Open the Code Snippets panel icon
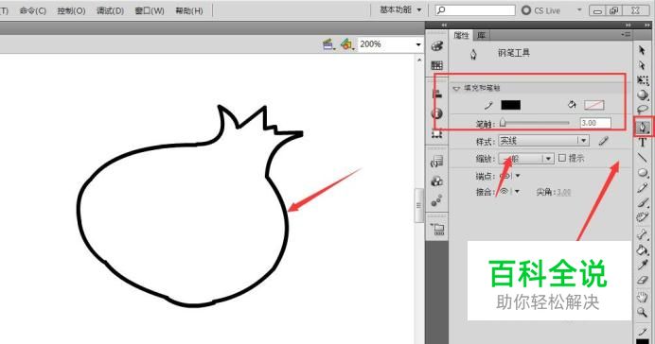The width and height of the screenshot is (655, 344). click(x=437, y=162)
